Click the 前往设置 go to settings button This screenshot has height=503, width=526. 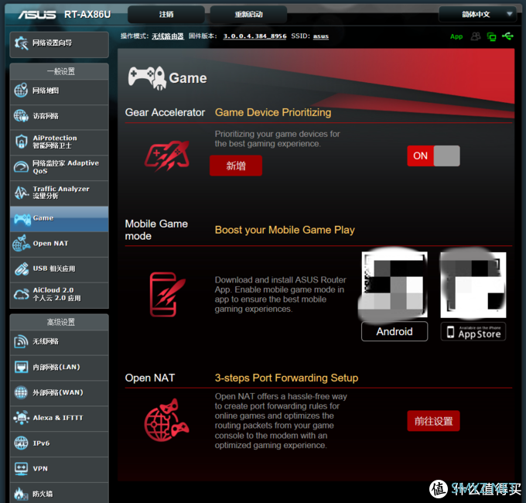433,421
